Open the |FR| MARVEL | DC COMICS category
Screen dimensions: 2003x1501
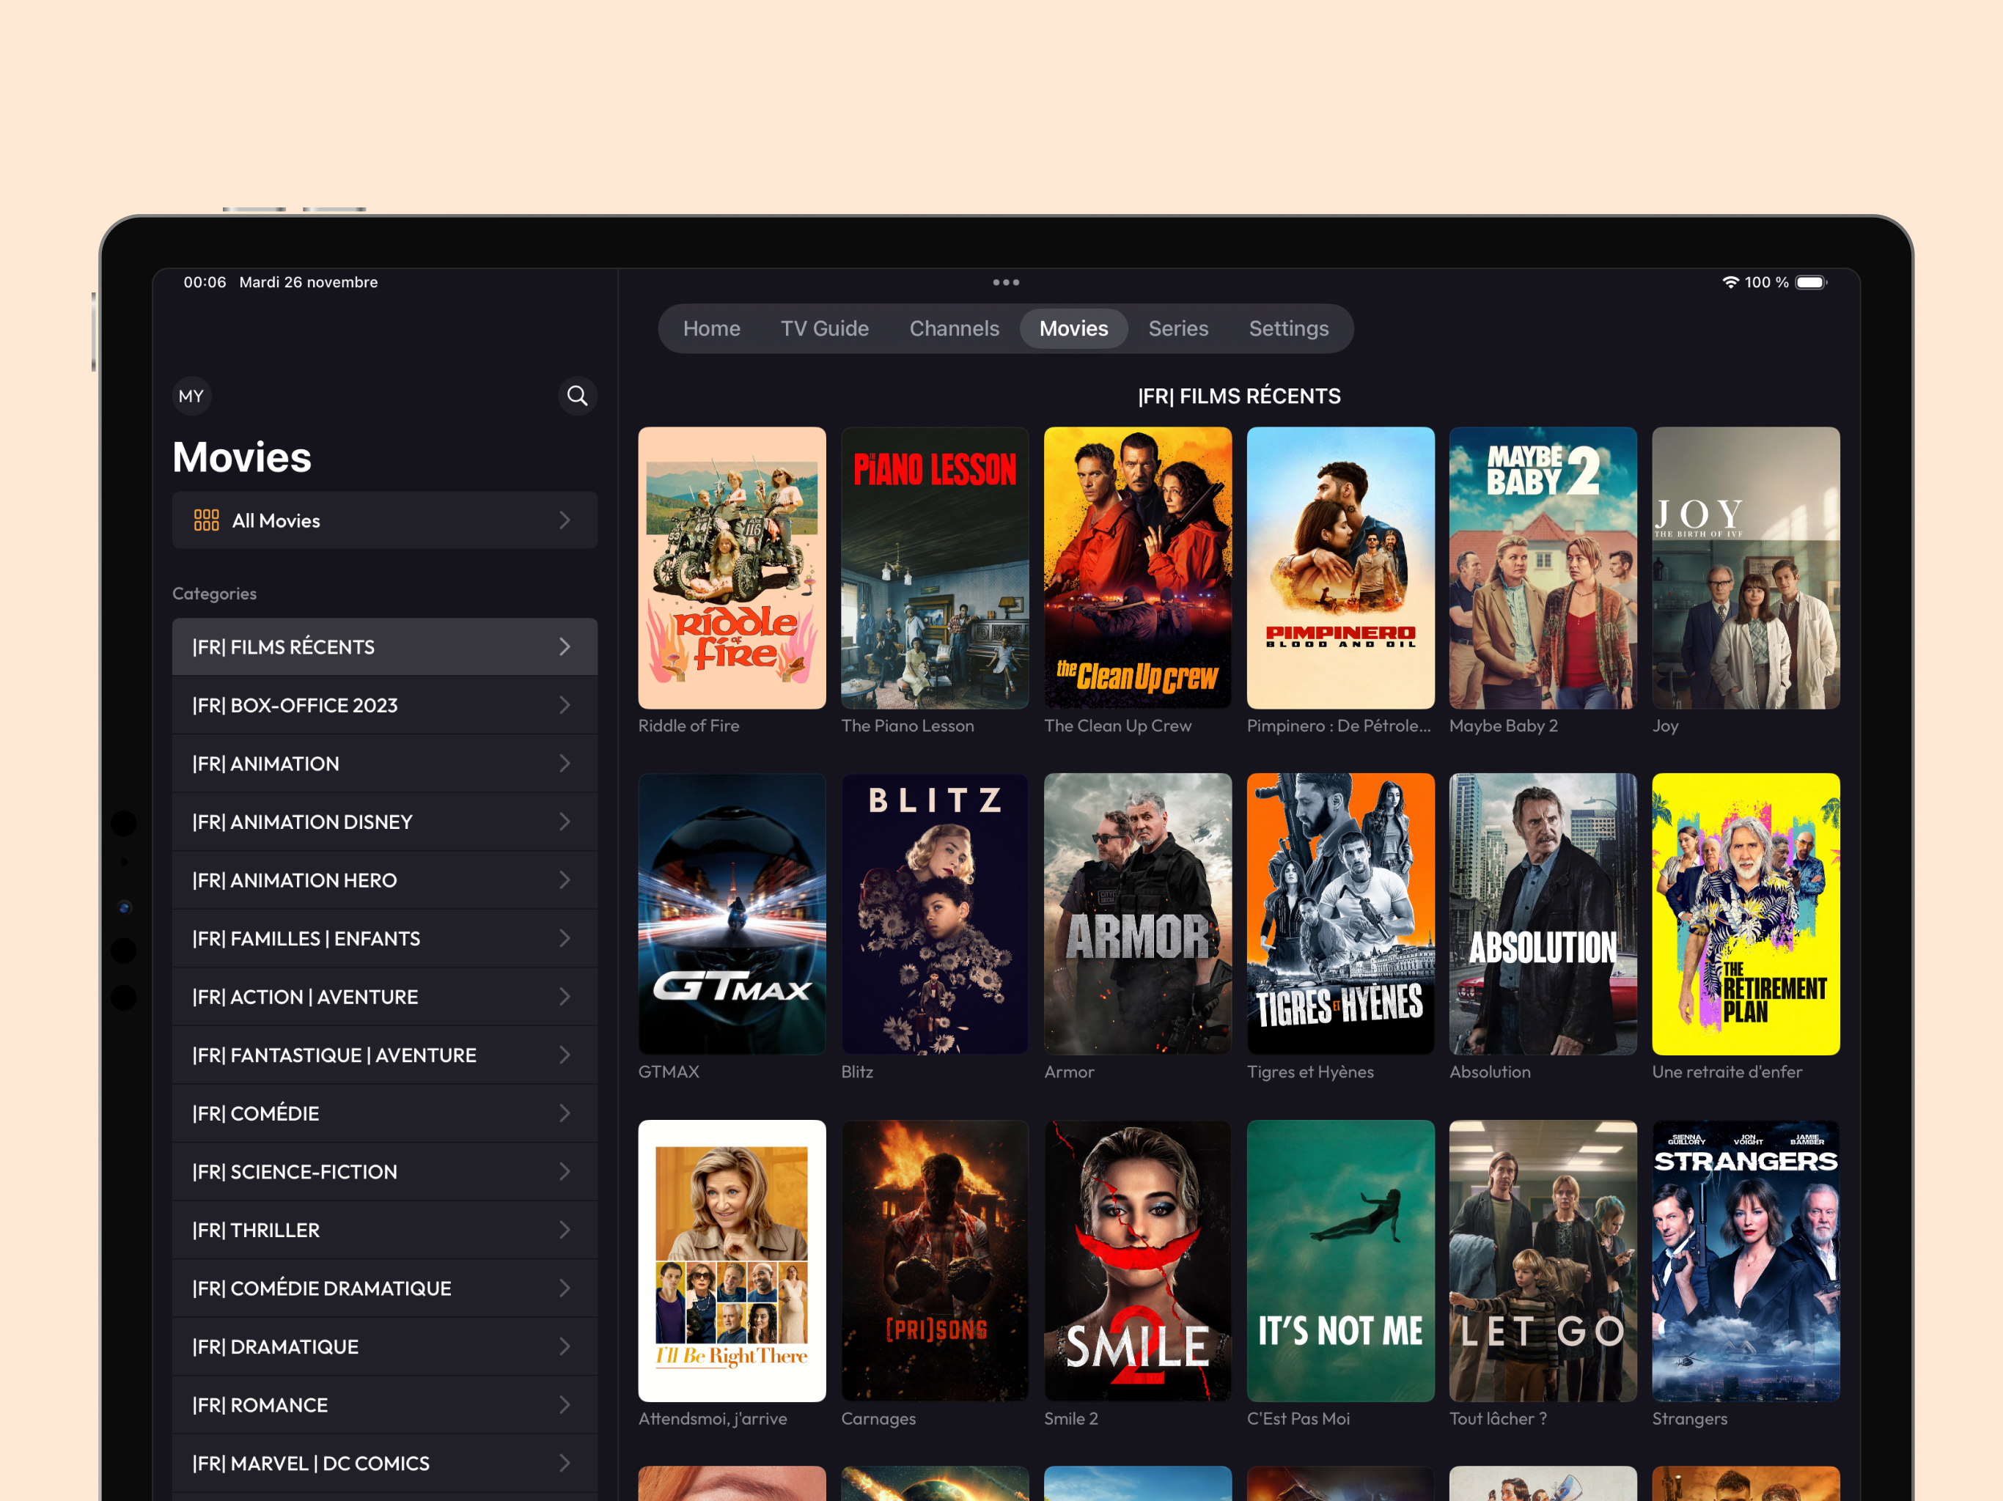[385, 1463]
